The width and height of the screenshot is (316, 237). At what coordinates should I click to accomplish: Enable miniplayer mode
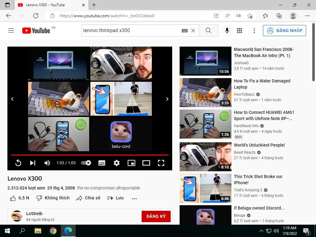(x=131, y=163)
